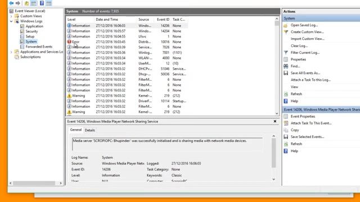
Task: Close the event preview pane
Action: point(275,121)
